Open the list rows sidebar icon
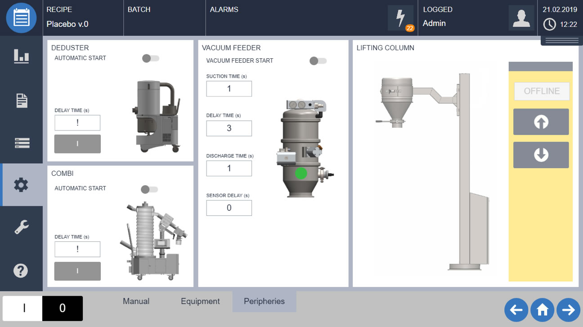Screen dimensions: 583x327 pyautogui.click(x=21, y=143)
